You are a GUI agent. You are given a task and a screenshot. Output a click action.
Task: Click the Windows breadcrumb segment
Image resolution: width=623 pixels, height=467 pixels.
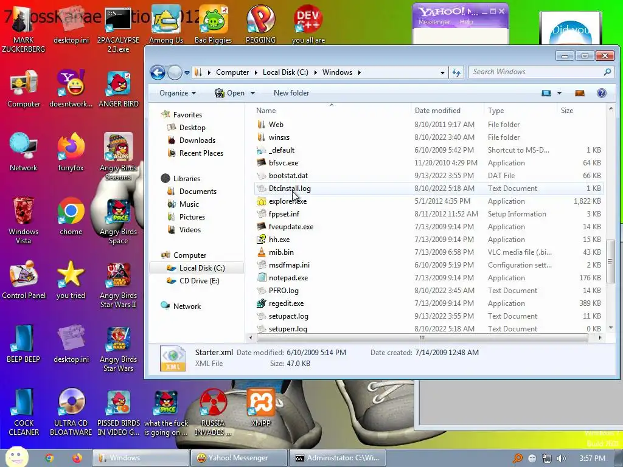click(337, 72)
